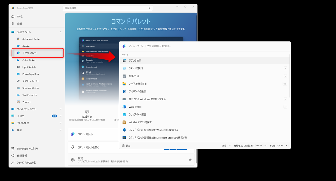Click 設定 button in the palette footer

[x=126, y=146]
